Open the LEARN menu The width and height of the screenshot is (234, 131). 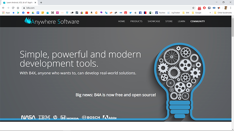(181, 21)
